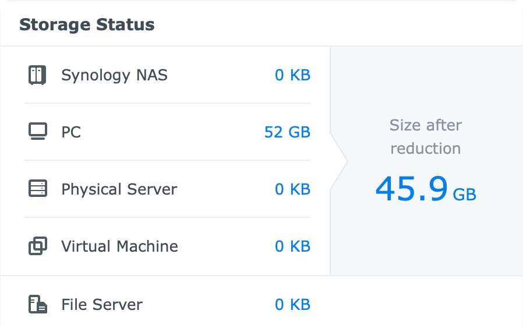Click the Size after reduction label

pyautogui.click(x=426, y=137)
